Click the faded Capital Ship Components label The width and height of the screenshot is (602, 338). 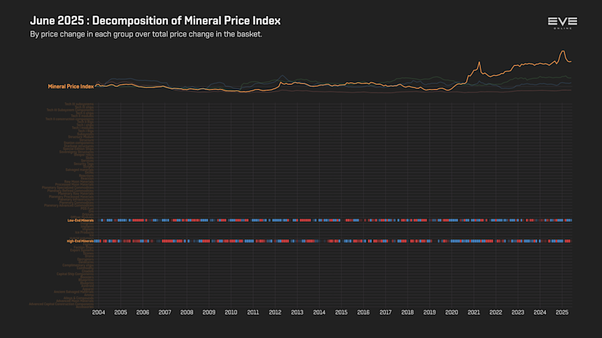tap(75, 274)
